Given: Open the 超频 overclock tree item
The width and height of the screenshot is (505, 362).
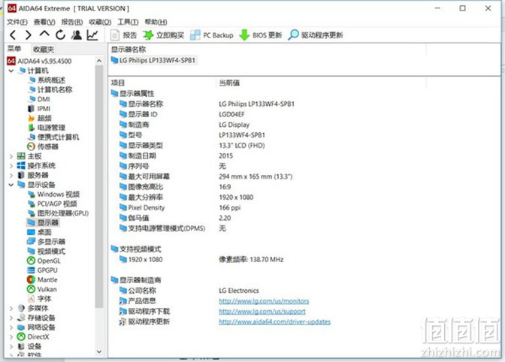Looking at the screenshot, I should coord(40,118).
